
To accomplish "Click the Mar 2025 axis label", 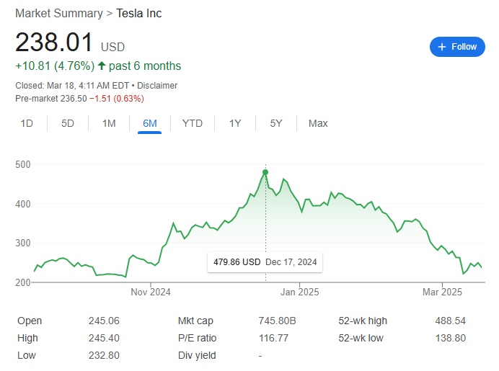I will 442,292.
